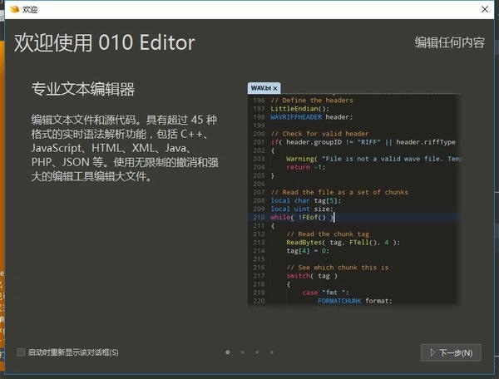Screen dimensions: 499x379
Task: Close the 欢迎 dialog window
Action: coord(485,9)
